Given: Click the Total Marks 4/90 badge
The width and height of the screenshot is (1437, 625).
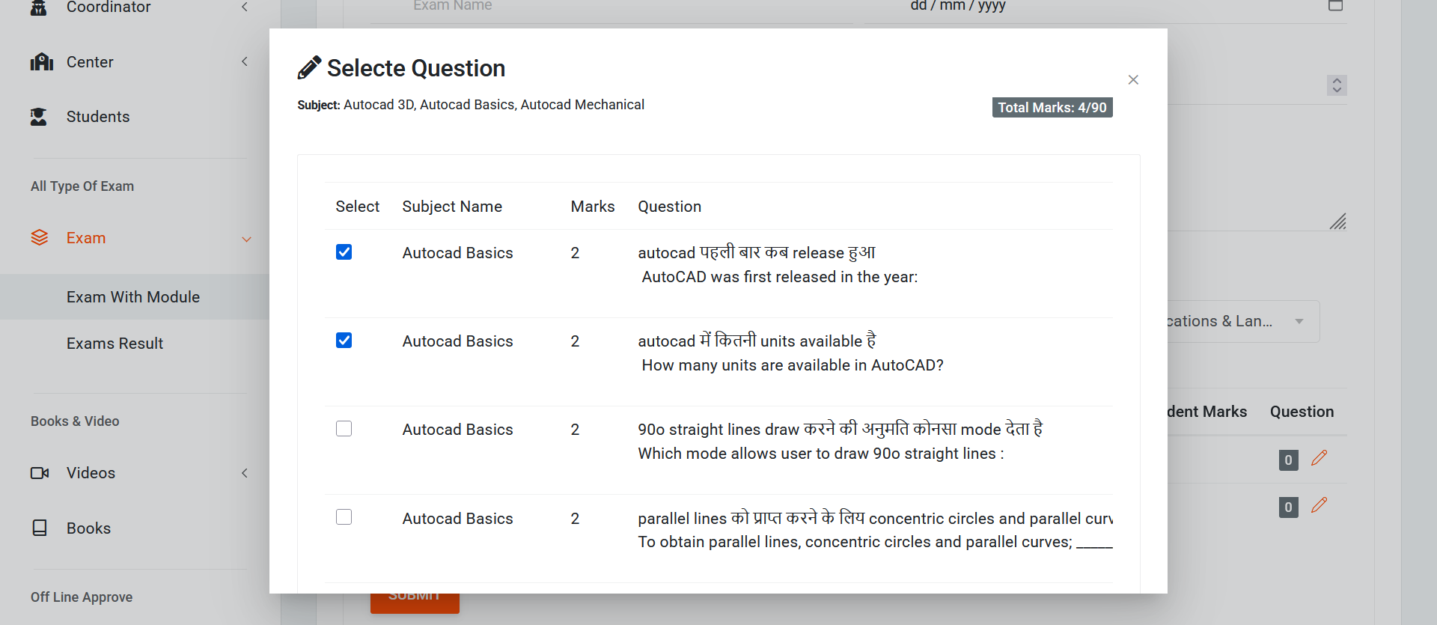Looking at the screenshot, I should point(1052,108).
